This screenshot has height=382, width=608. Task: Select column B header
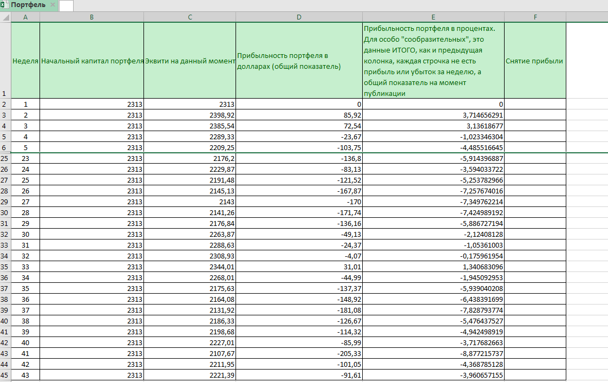91,17
